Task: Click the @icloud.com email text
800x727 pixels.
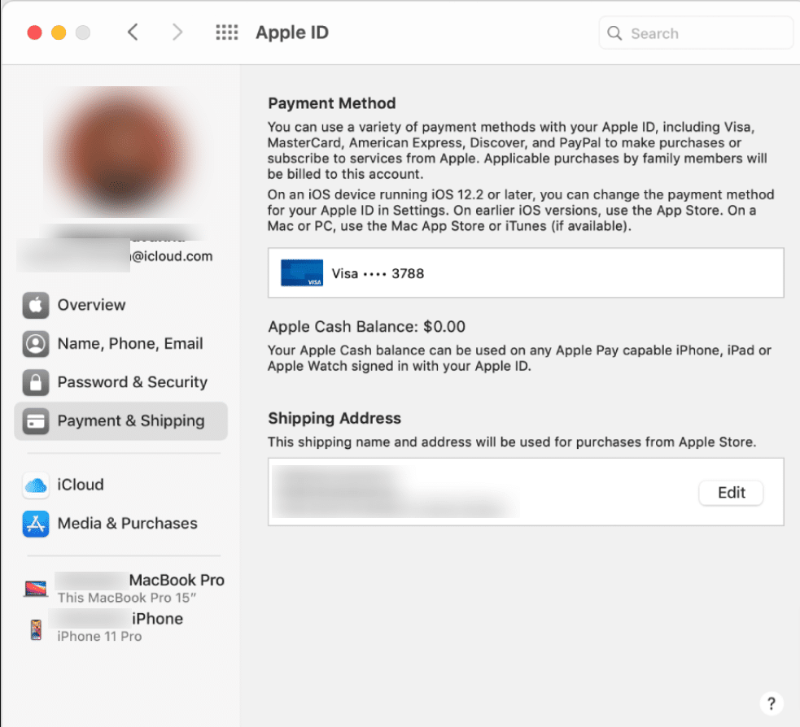Action: [x=172, y=256]
